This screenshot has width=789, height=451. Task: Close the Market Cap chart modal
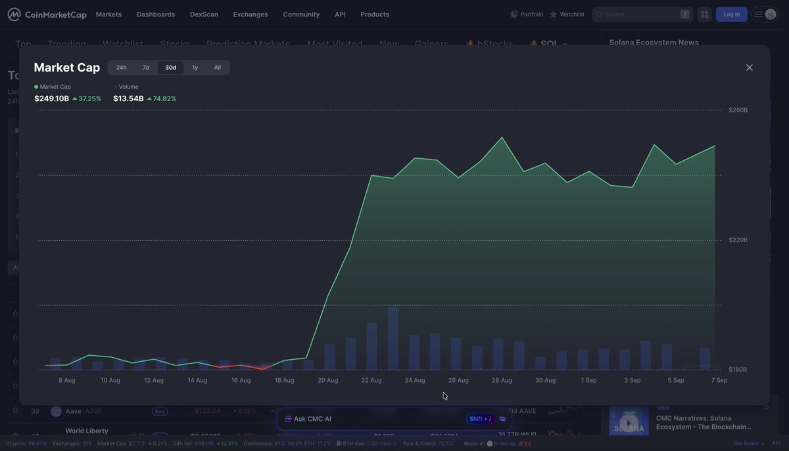coord(750,68)
